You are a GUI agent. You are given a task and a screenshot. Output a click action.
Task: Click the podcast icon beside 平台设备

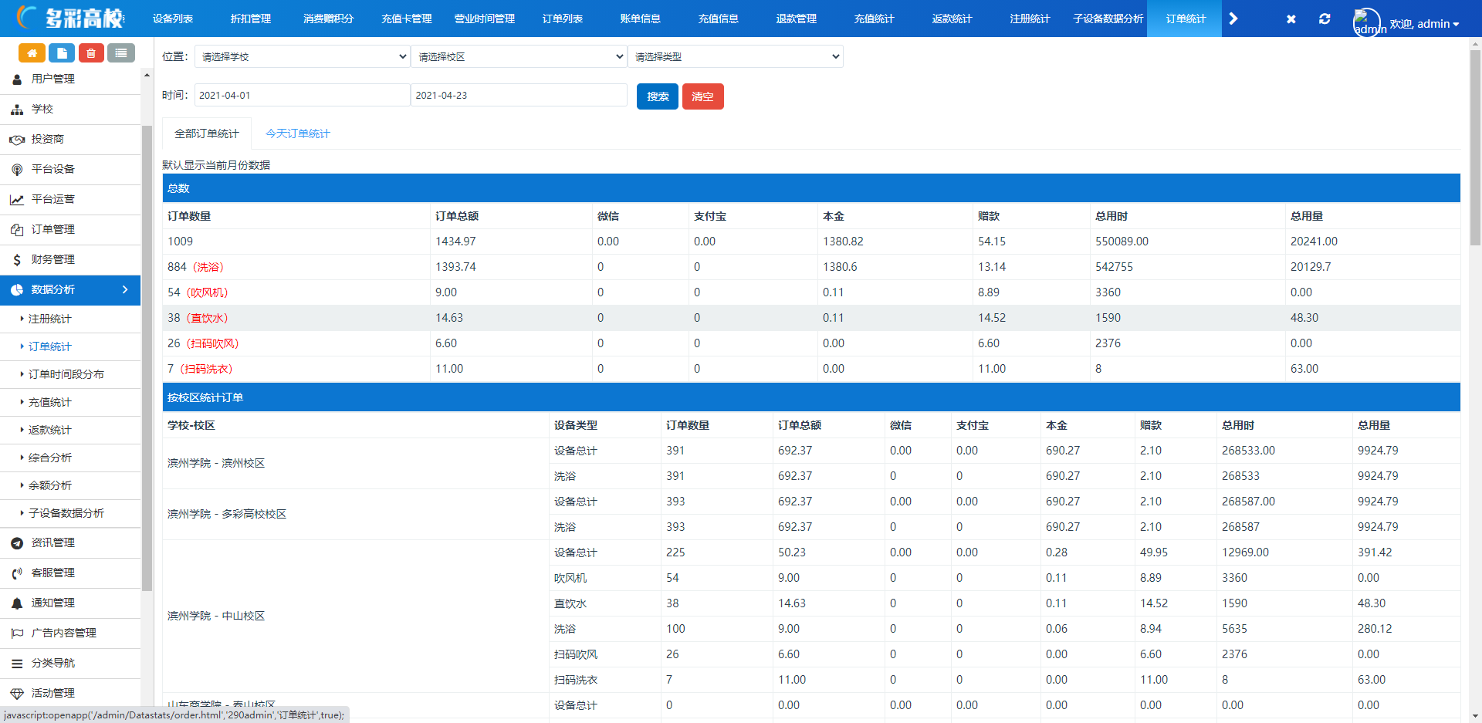17,170
